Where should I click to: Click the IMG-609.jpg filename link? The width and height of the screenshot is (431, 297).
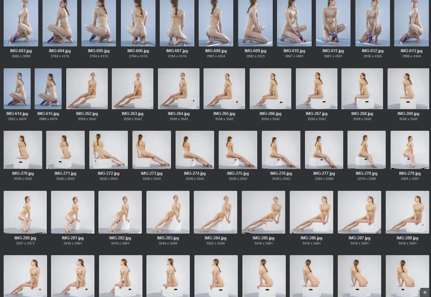coord(255,51)
